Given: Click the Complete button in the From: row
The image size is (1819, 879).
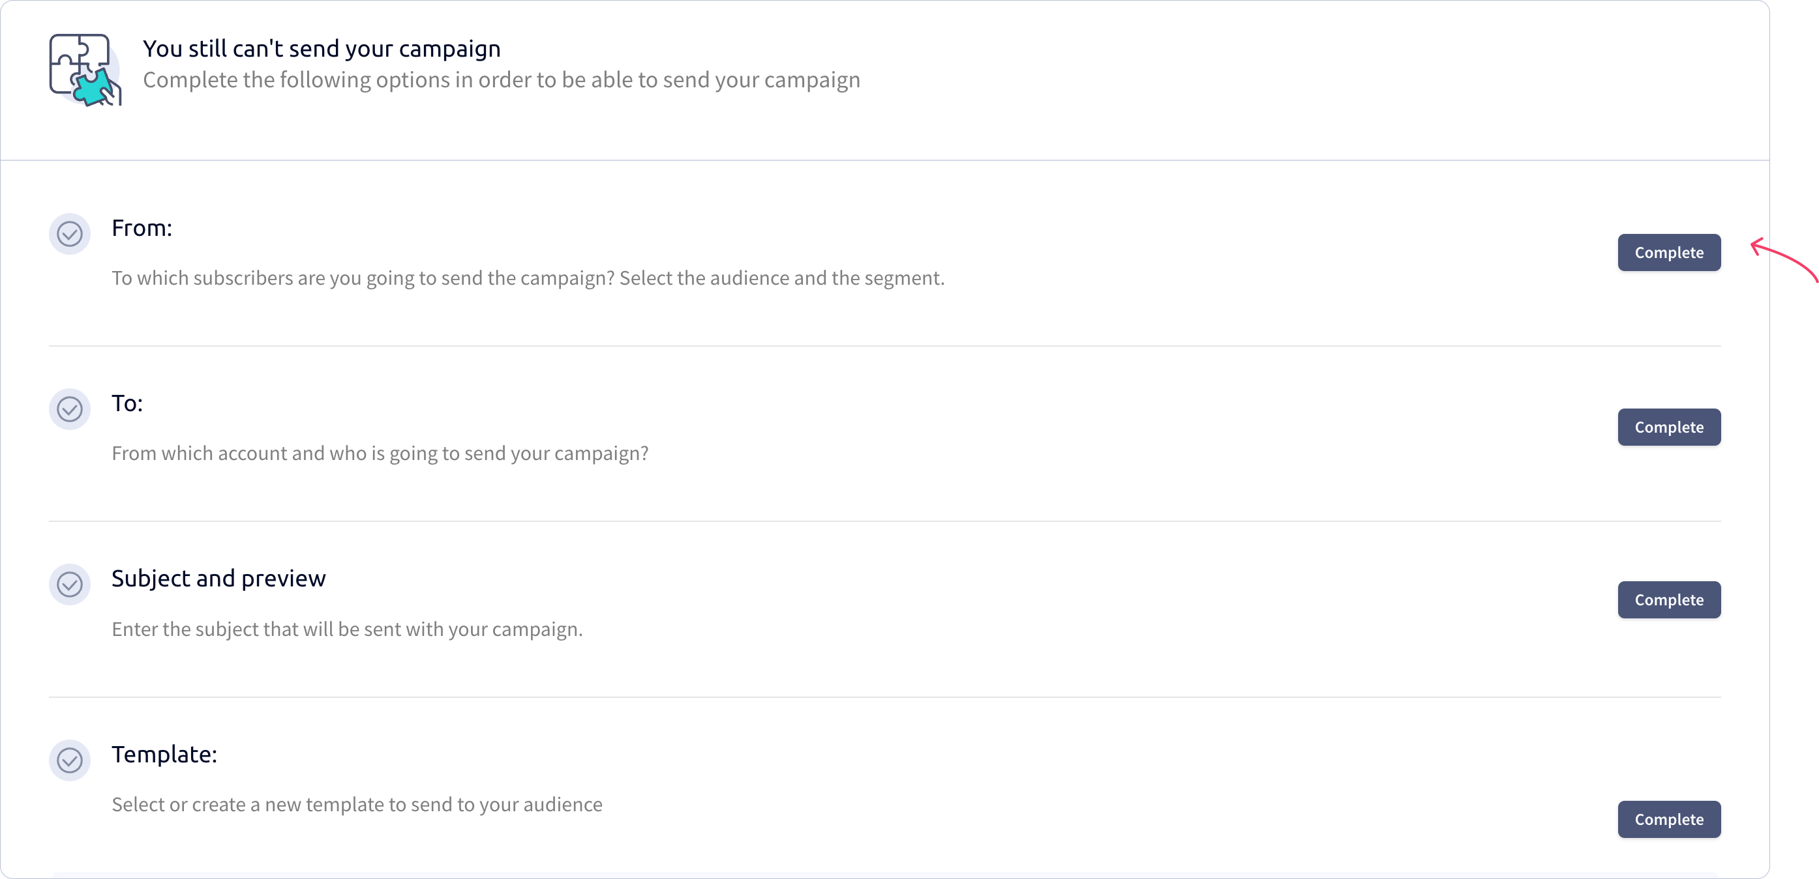Looking at the screenshot, I should point(1668,252).
